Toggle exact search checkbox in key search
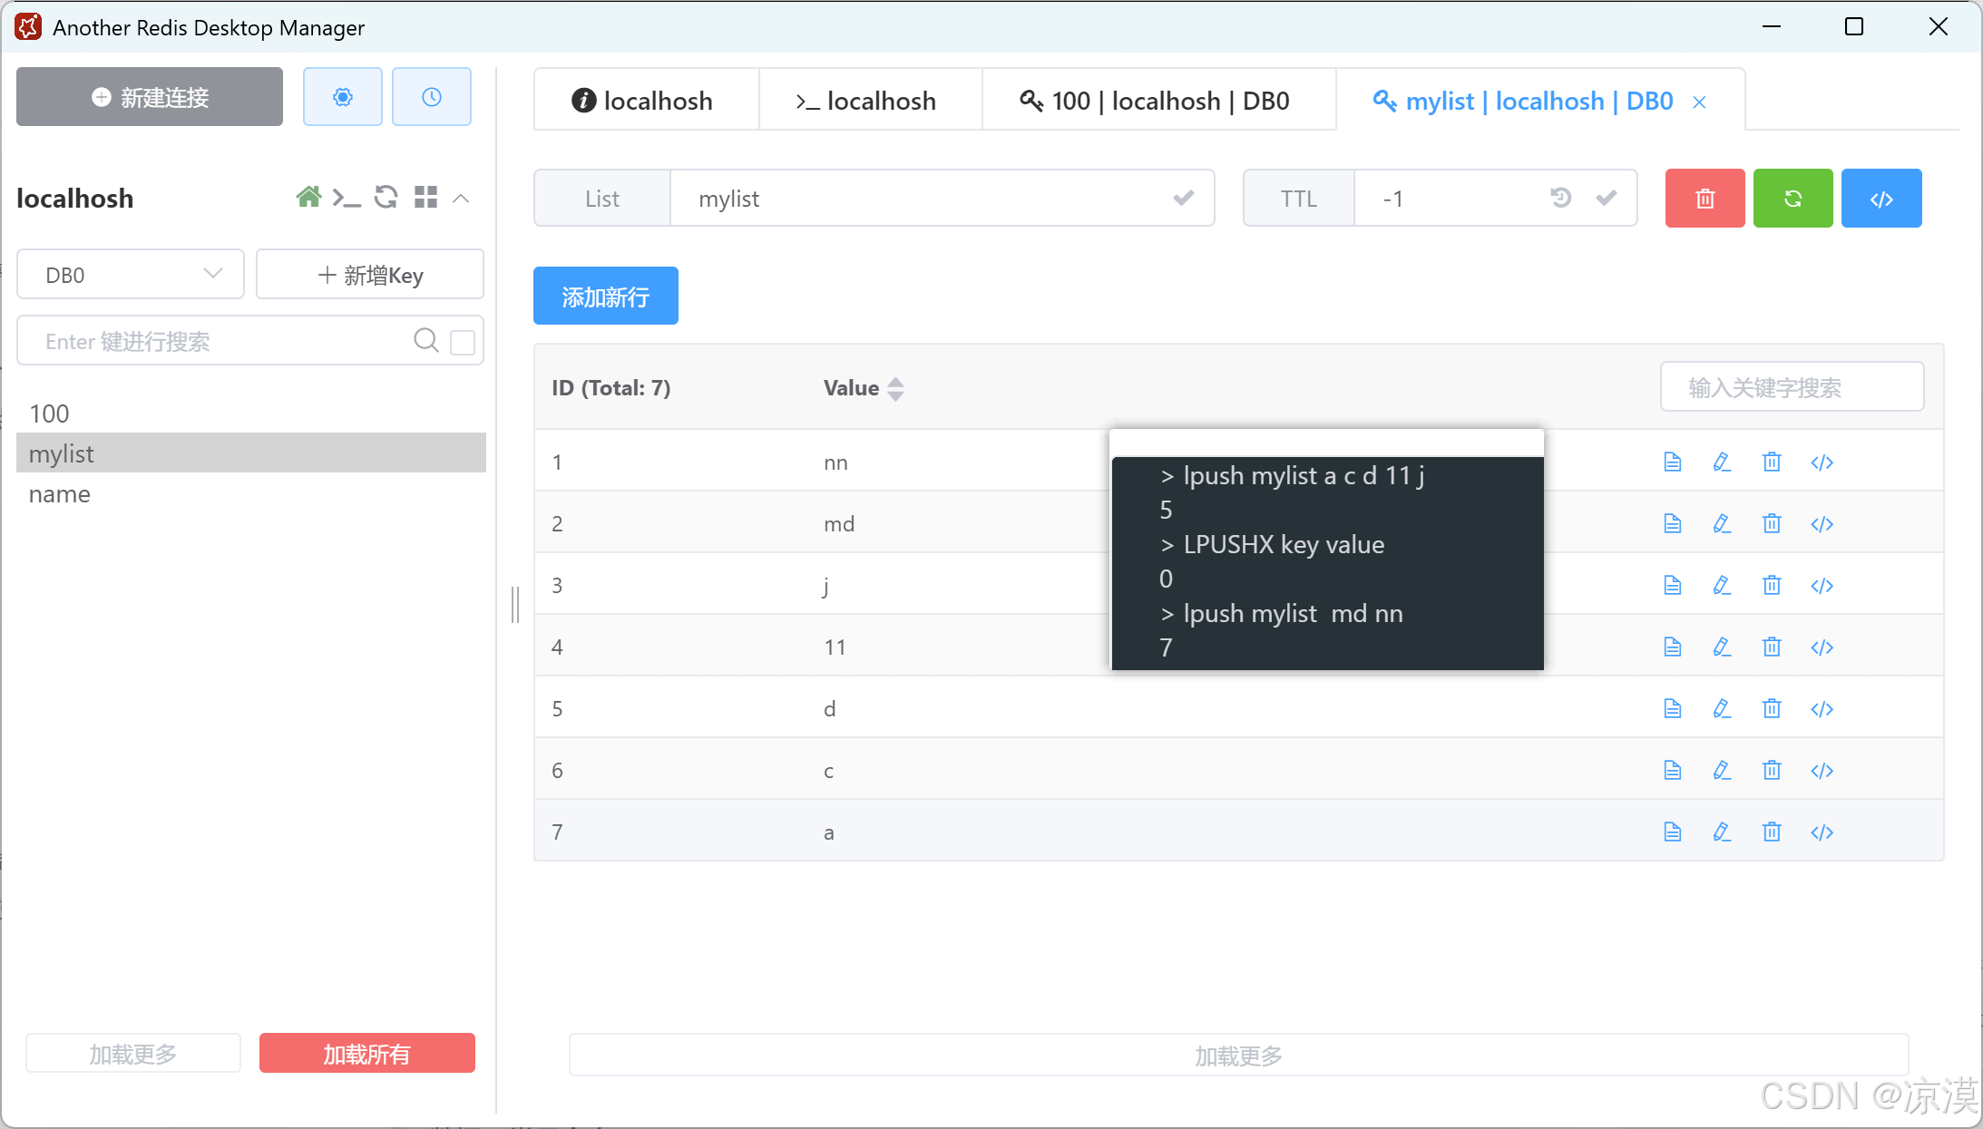This screenshot has width=1983, height=1129. pos(463,342)
